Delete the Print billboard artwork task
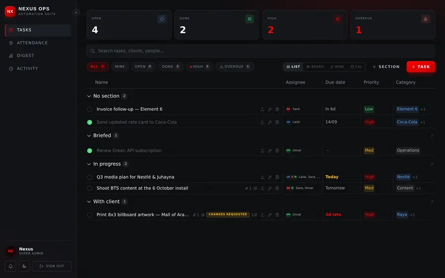This screenshot has height=278, width=445. pos(277,215)
